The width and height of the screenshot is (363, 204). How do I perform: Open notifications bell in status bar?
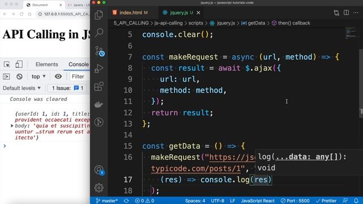pyautogui.click(x=356, y=201)
